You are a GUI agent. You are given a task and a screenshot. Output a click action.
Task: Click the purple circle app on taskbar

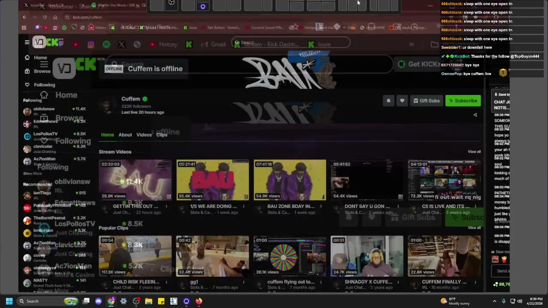point(186,301)
